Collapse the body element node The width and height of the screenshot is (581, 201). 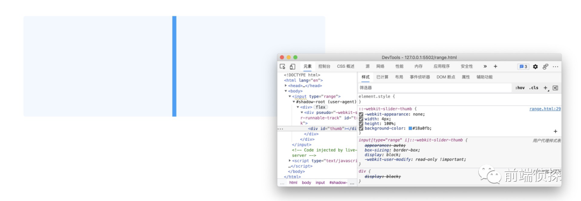[x=286, y=91]
